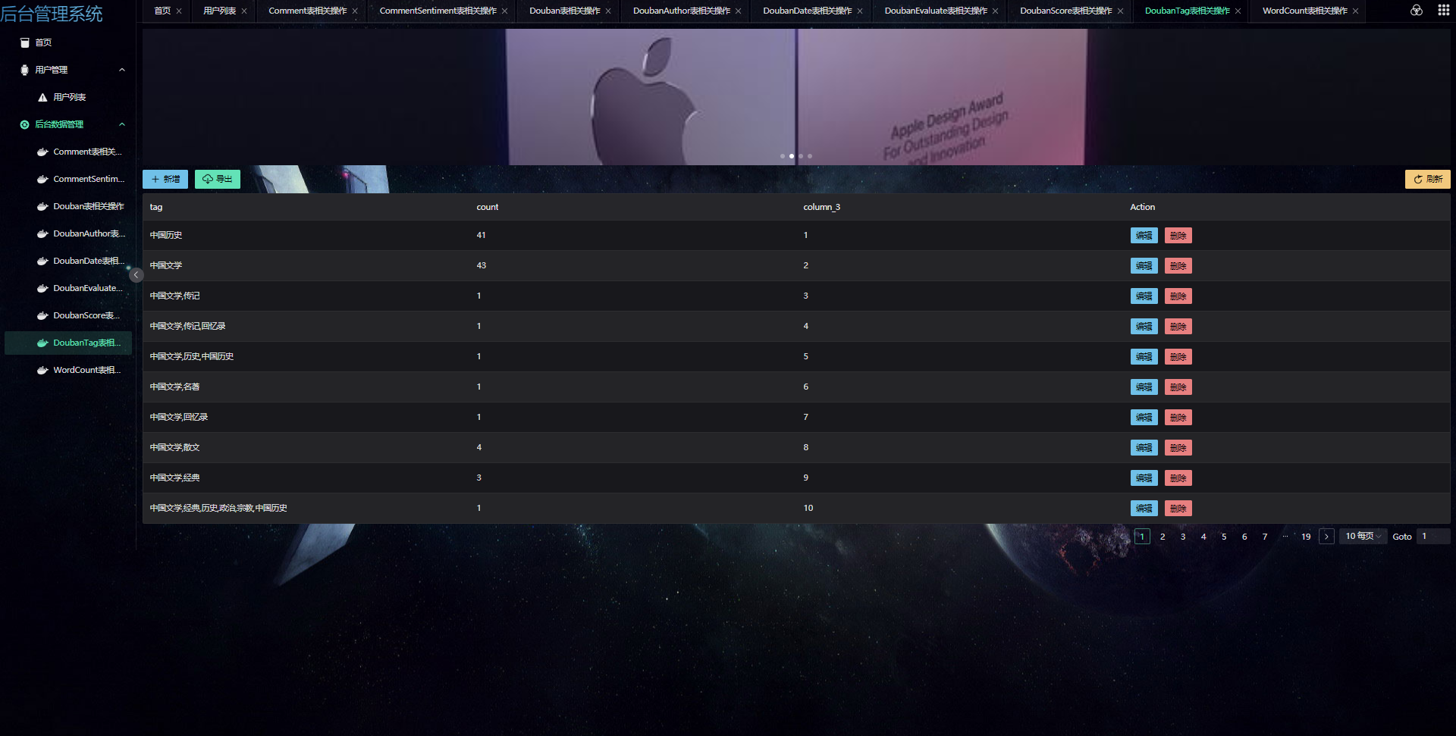Edit the 中国文学,散文 row
This screenshot has width=1456, height=736.
pyautogui.click(x=1144, y=448)
